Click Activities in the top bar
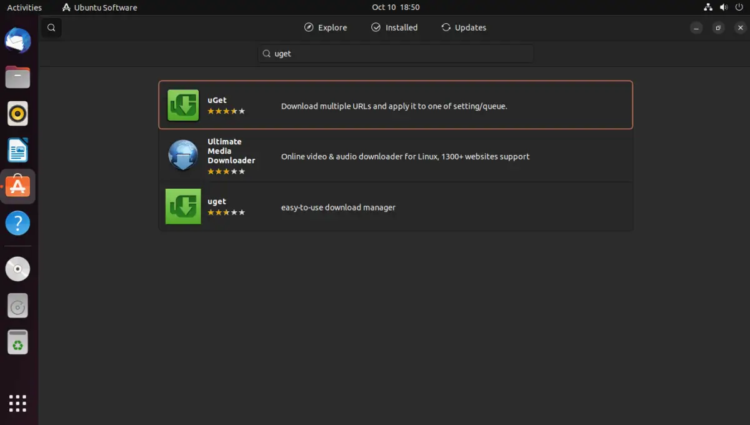The height and width of the screenshot is (425, 750). point(24,7)
